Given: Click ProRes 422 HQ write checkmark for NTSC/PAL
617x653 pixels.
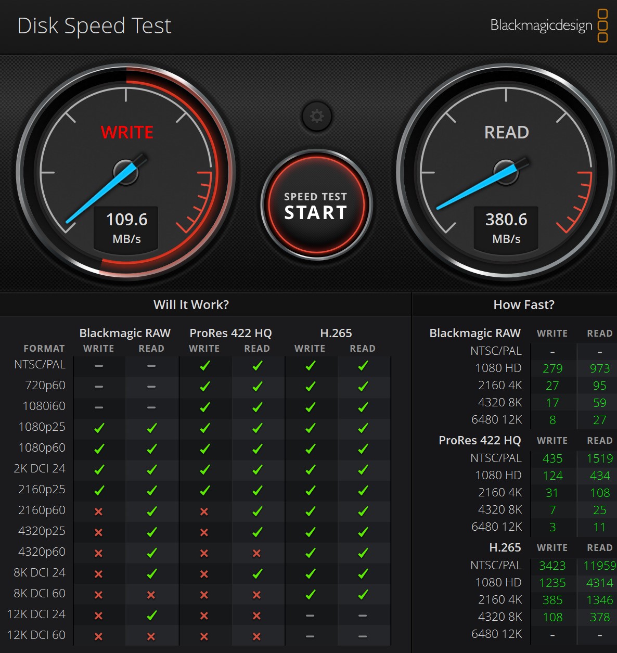Looking at the screenshot, I should pos(204,366).
